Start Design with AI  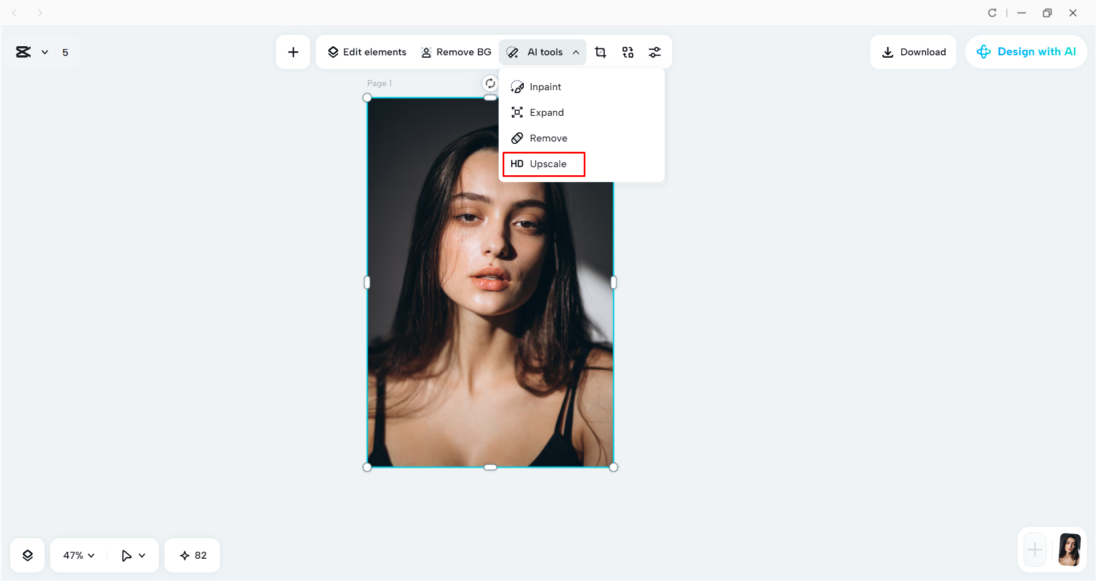pyautogui.click(x=1026, y=51)
